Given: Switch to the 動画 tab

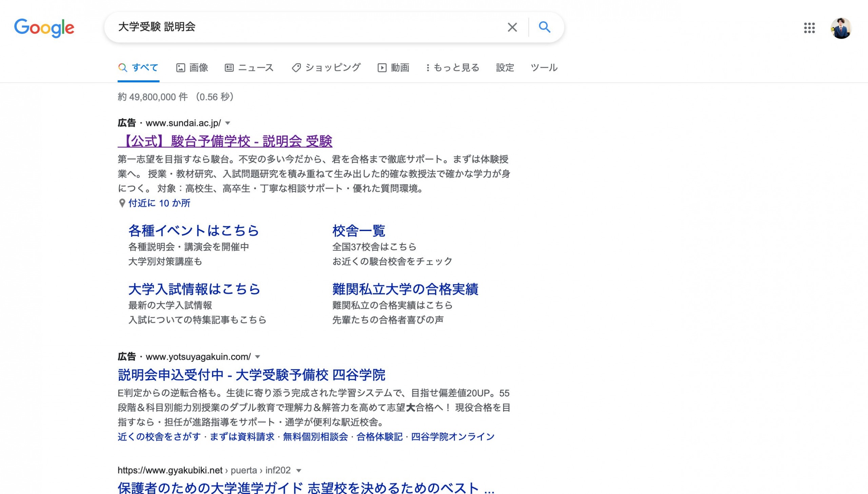Looking at the screenshot, I should [x=393, y=67].
